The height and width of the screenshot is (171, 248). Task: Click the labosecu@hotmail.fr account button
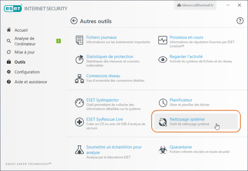(x=195, y=5)
